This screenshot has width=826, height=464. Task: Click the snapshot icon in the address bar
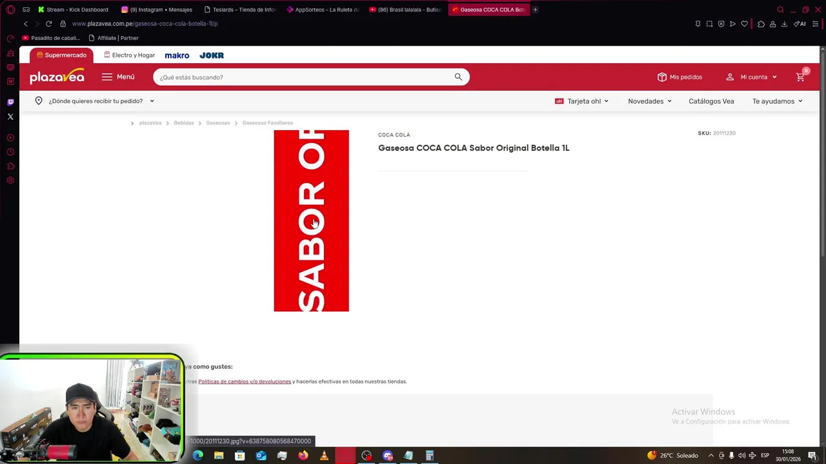click(709, 24)
